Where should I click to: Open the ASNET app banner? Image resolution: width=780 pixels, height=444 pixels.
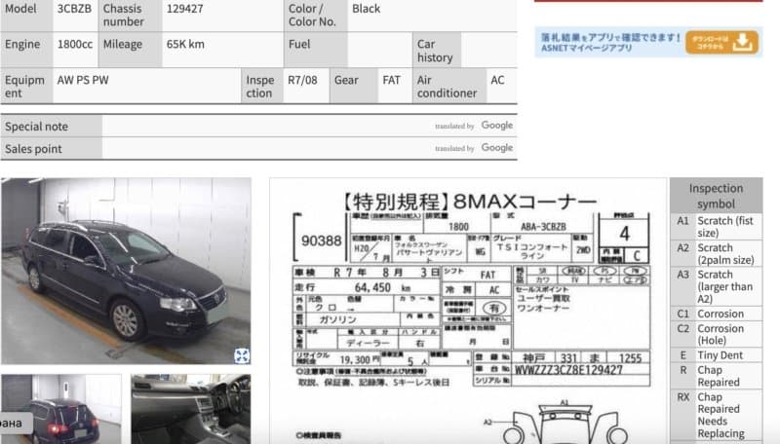click(x=648, y=42)
